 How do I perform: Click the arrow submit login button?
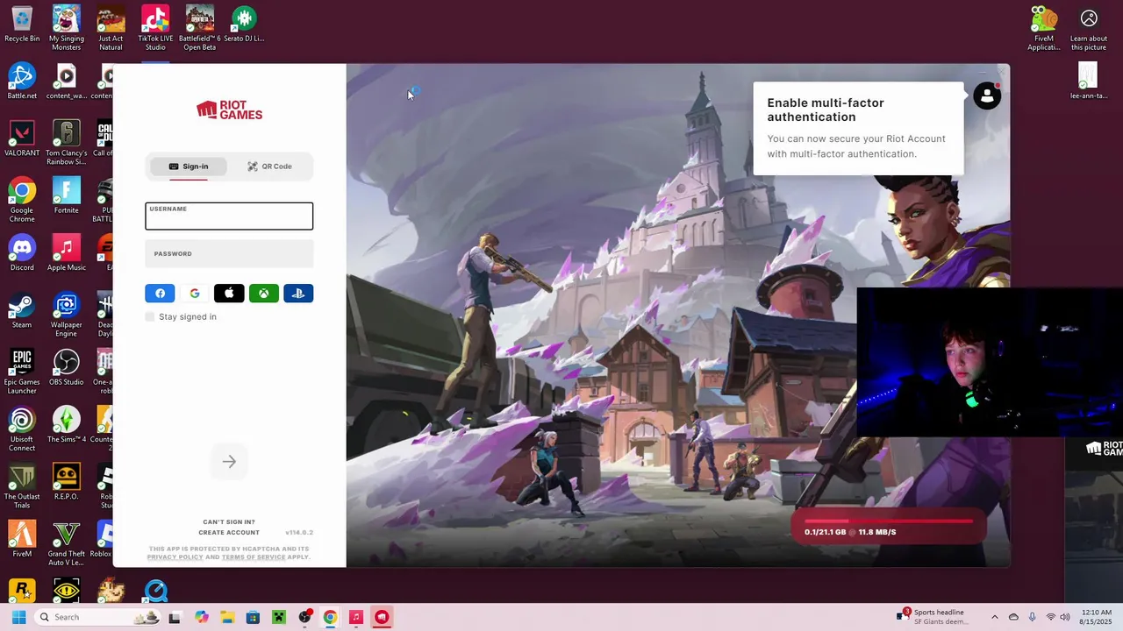(229, 462)
